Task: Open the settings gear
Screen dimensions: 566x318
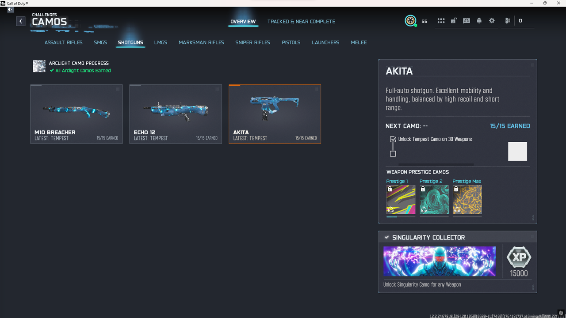Action: coord(492,21)
